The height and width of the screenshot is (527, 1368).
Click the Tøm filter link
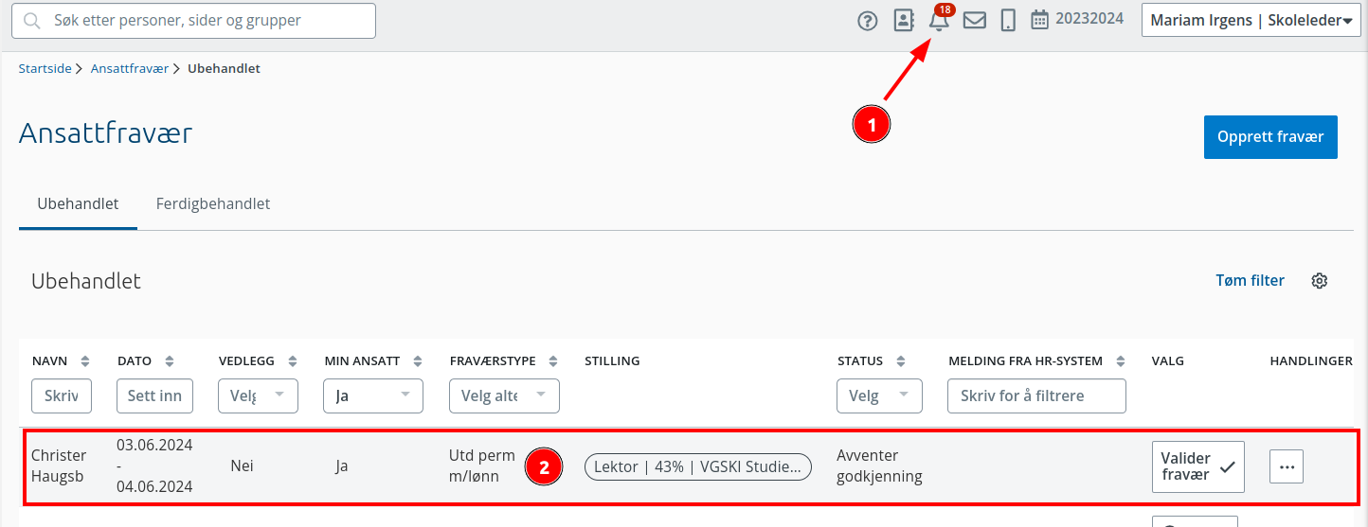point(1250,280)
